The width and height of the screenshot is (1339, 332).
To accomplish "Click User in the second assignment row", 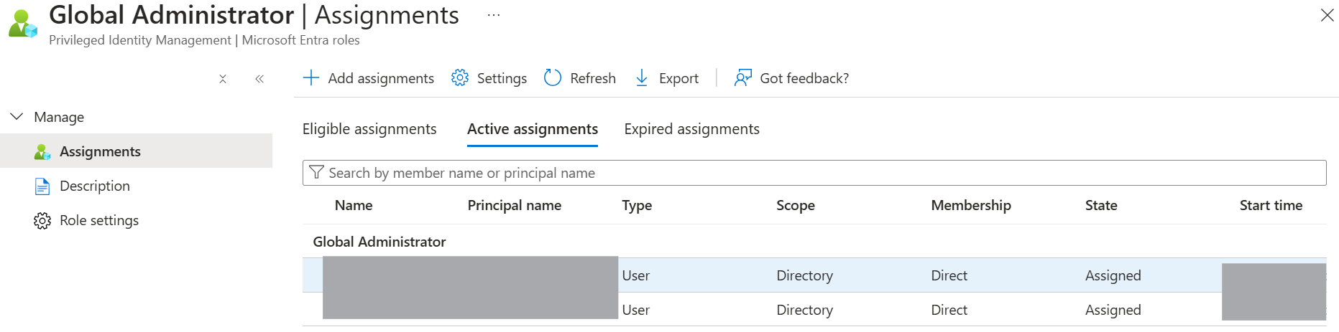I will (636, 310).
